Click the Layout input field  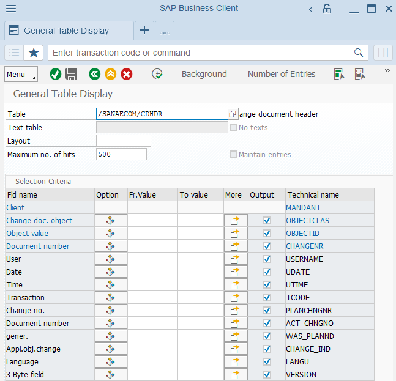coord(124,141)
